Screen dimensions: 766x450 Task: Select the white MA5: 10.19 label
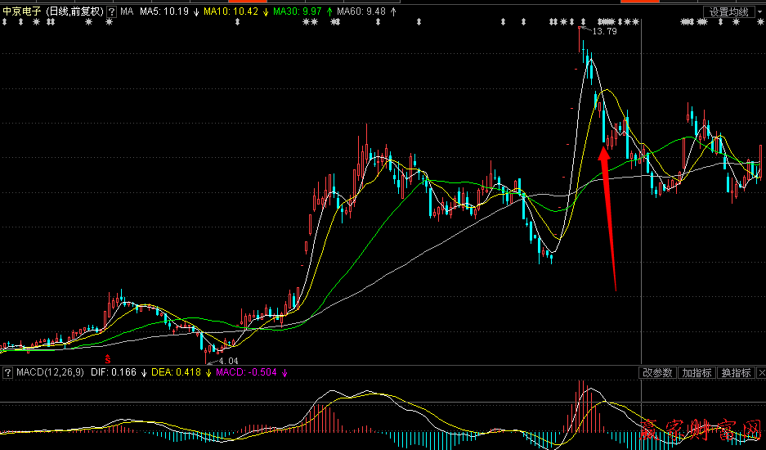[x=164, y=12]
